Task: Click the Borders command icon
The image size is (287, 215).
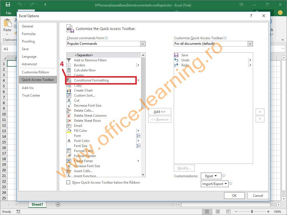Action: coord(69,65)
